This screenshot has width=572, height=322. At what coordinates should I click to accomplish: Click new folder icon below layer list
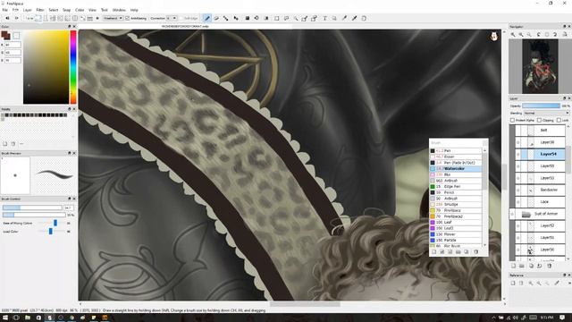(522, 267)
